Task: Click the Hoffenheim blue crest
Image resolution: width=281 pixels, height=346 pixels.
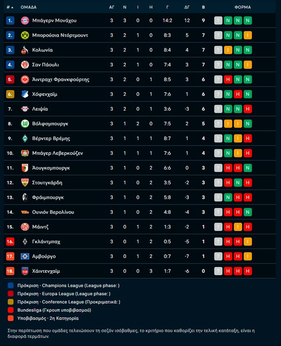Action: click(25, 94)
